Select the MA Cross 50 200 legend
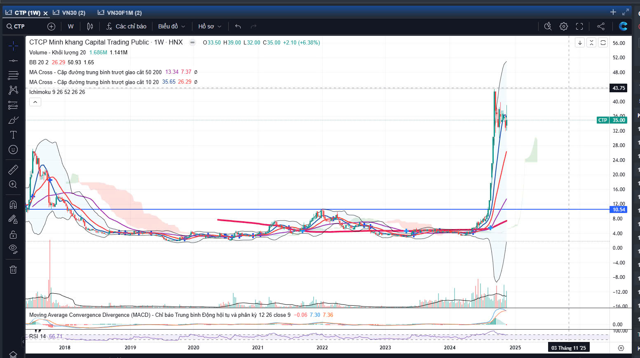 pyautogui.click(x=96, y=72)
